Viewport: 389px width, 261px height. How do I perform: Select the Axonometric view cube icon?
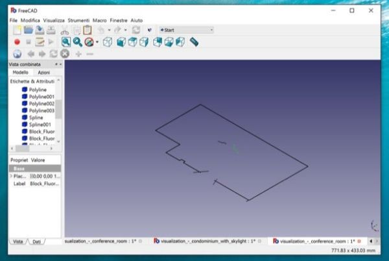coord(108,42)
